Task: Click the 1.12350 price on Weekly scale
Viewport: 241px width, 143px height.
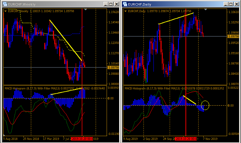Action: click(x=114, y=43)
